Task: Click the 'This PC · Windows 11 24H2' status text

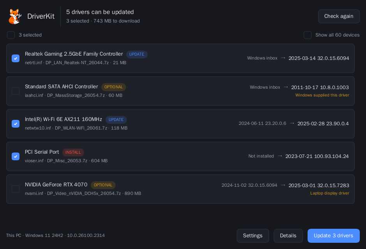Action: pos(55,235)
